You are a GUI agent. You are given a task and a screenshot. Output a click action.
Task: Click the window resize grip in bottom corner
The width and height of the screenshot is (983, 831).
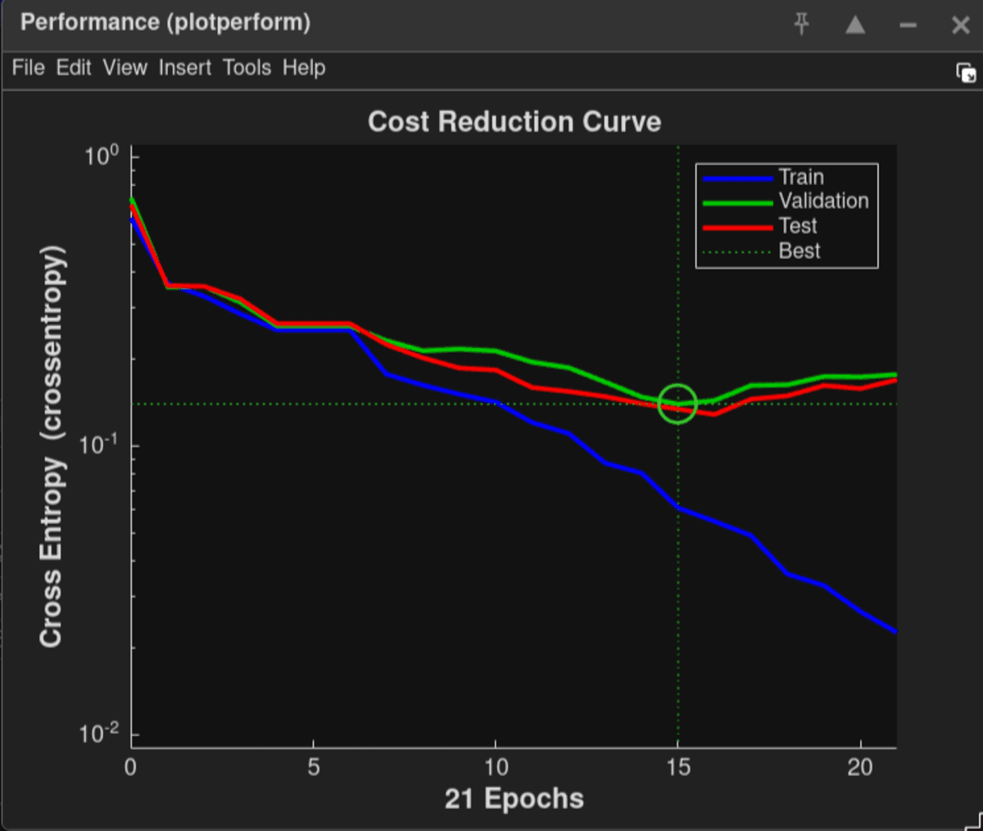[973, 821]
